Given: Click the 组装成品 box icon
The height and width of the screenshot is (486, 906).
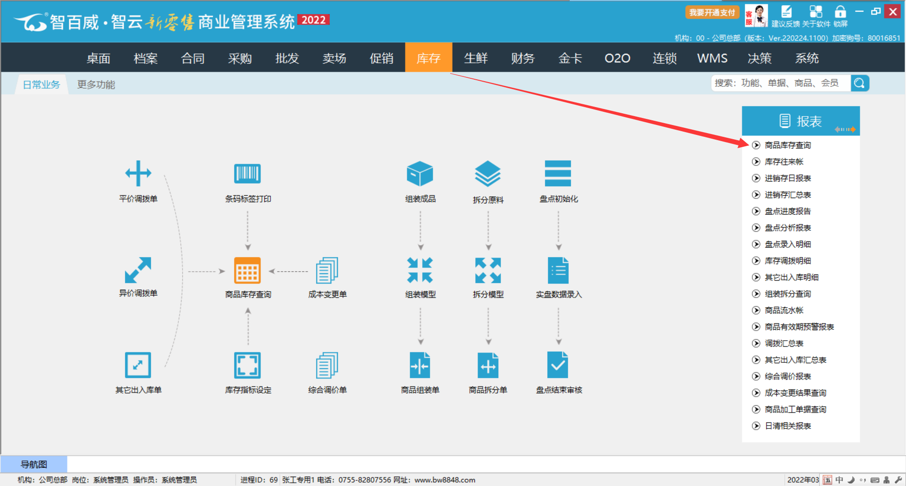Looking at the screenshot, I should point(419,174).
